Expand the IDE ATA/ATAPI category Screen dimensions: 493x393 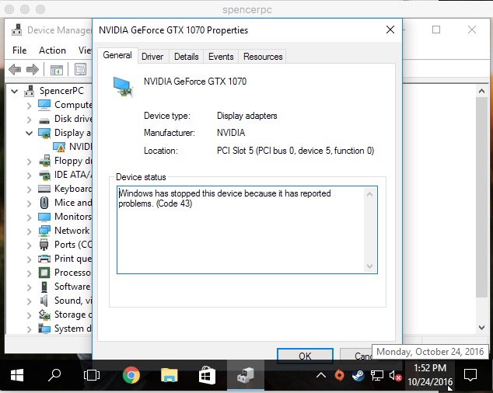[30, 176]
